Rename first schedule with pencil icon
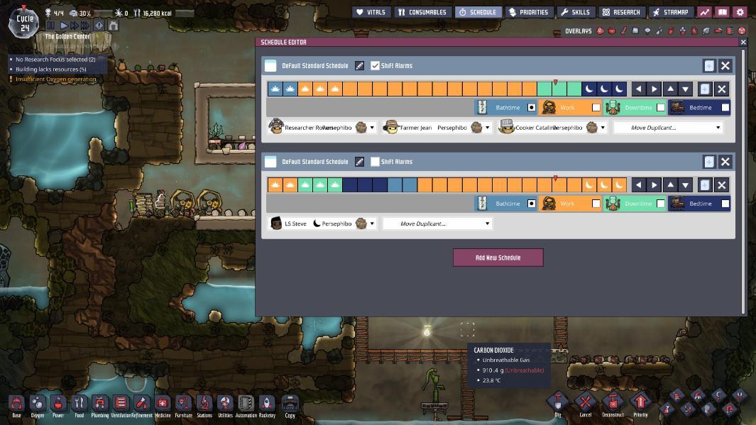 pos(359,65)
